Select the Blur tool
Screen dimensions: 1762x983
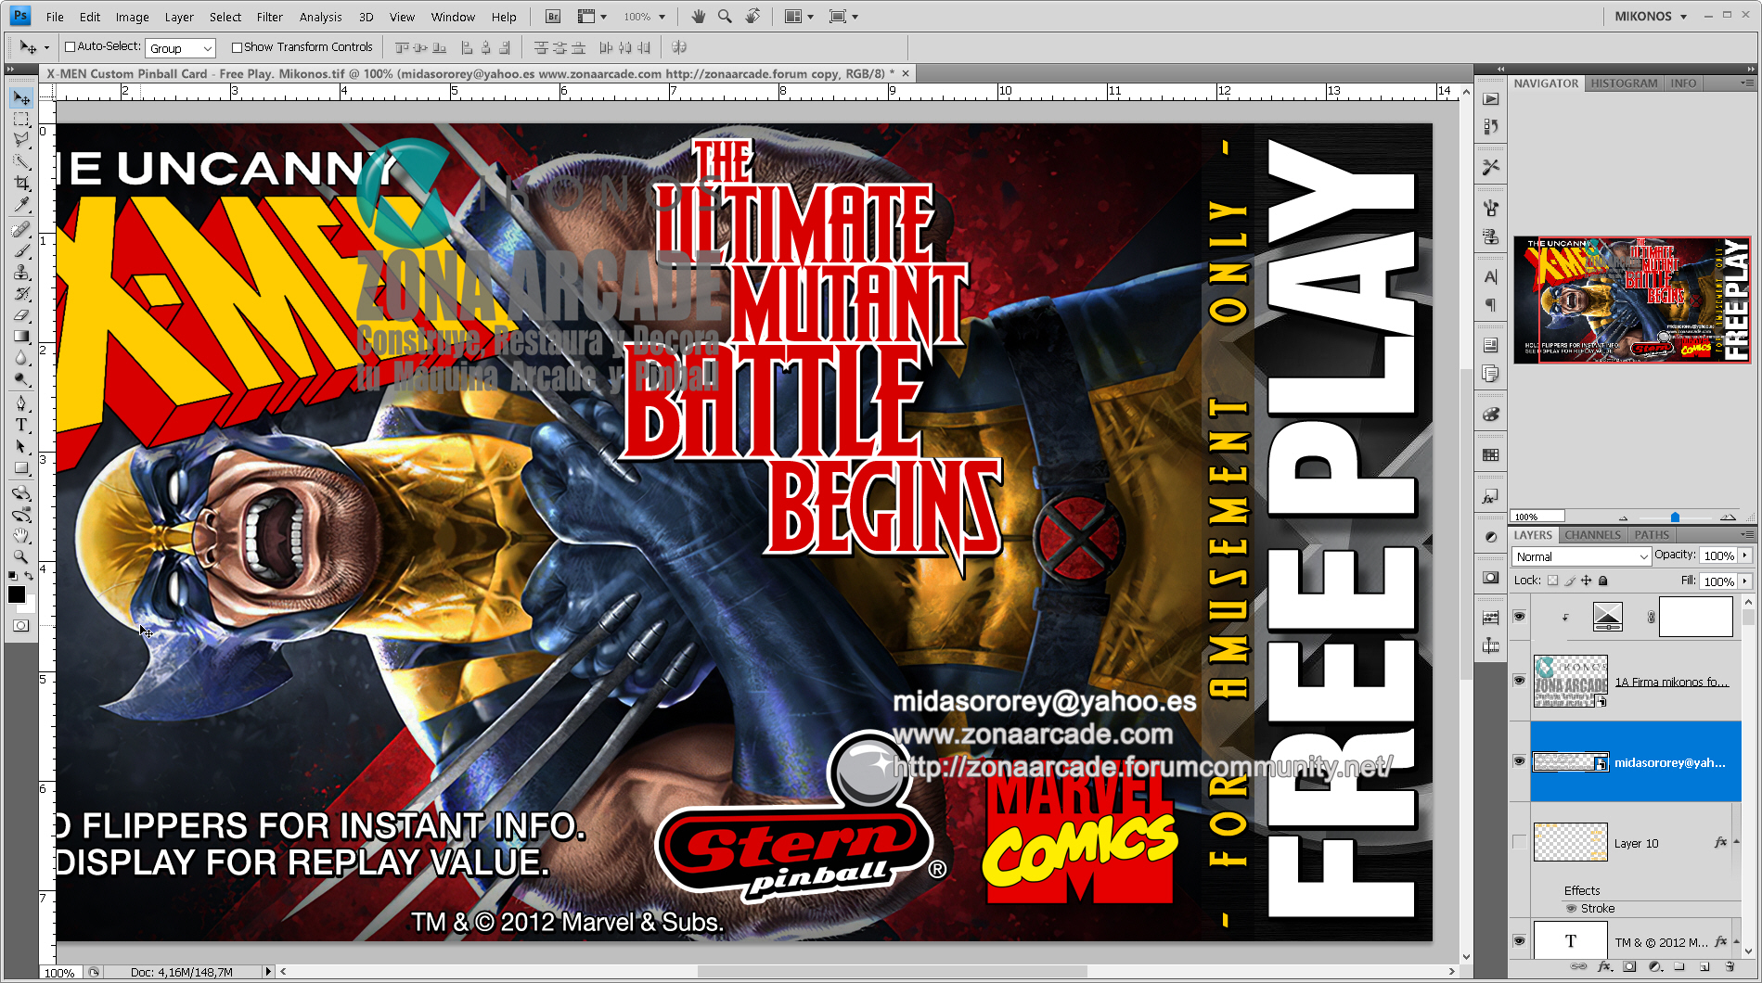21,358
